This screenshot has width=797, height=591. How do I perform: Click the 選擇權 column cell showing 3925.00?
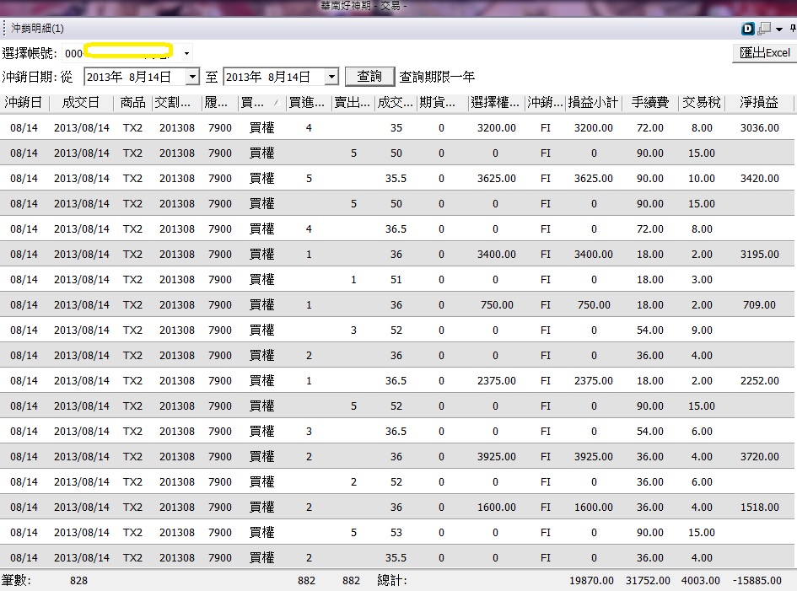point(497,456)
